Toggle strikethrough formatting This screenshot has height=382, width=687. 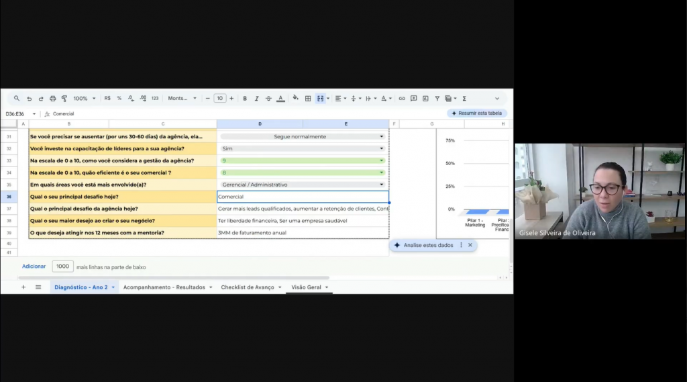[268, 99]
